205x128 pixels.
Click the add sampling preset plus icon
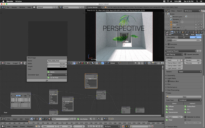coord(198,51)
